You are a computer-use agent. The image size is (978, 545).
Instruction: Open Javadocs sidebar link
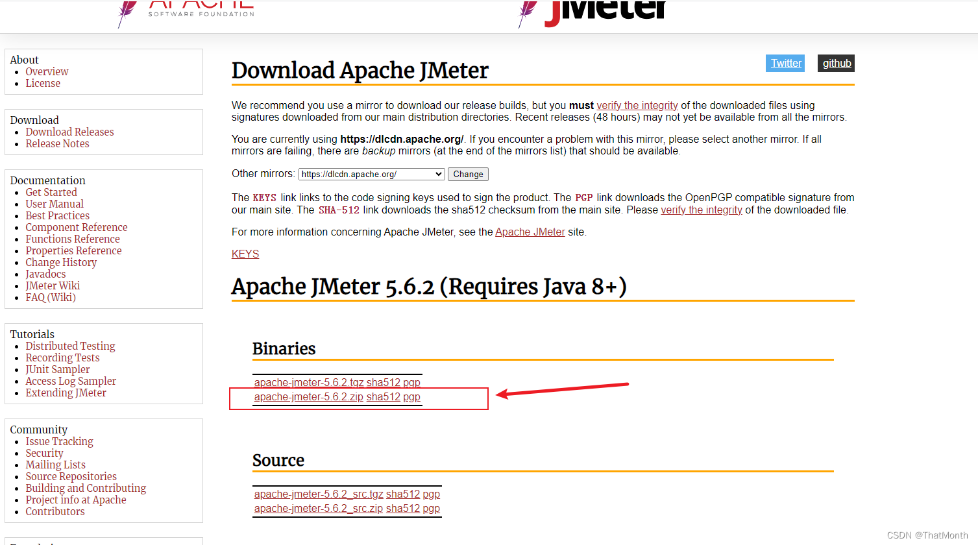(45, 274)
